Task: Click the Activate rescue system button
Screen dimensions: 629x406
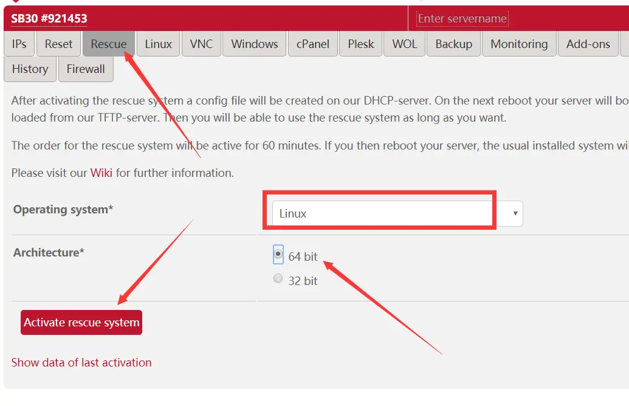Action: point(81,323)
